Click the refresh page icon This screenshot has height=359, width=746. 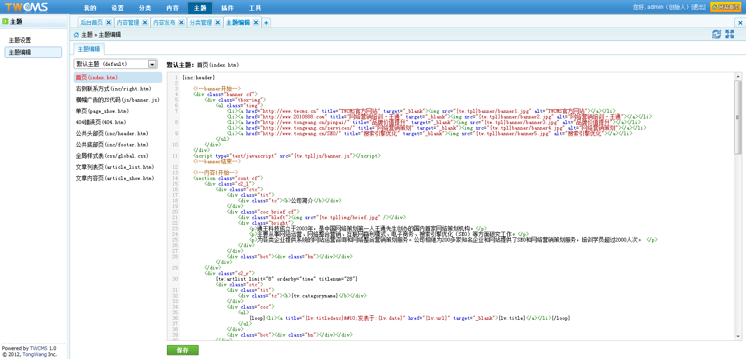click(717, 34)
